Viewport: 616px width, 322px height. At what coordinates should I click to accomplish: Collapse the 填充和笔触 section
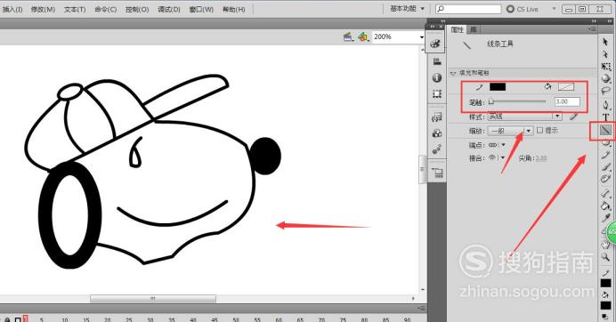(453, 73)
